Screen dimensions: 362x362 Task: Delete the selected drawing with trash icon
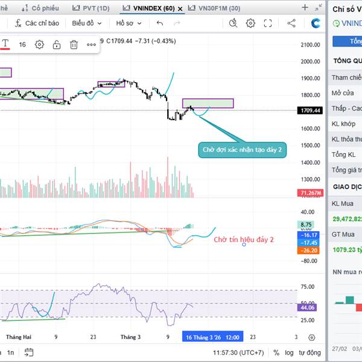coord(74,44)
